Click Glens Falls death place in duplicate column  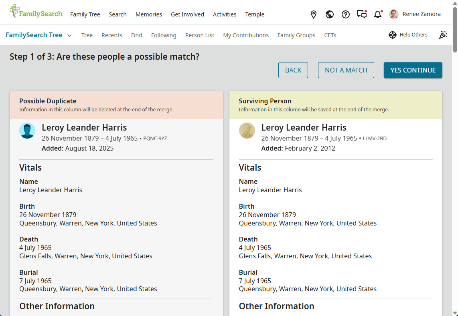click(86, 256)
